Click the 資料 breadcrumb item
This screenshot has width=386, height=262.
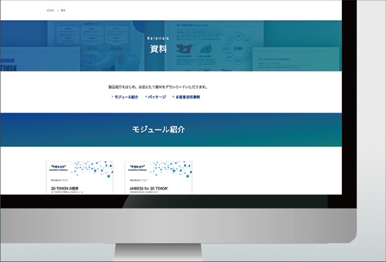[x=63, y=11]
